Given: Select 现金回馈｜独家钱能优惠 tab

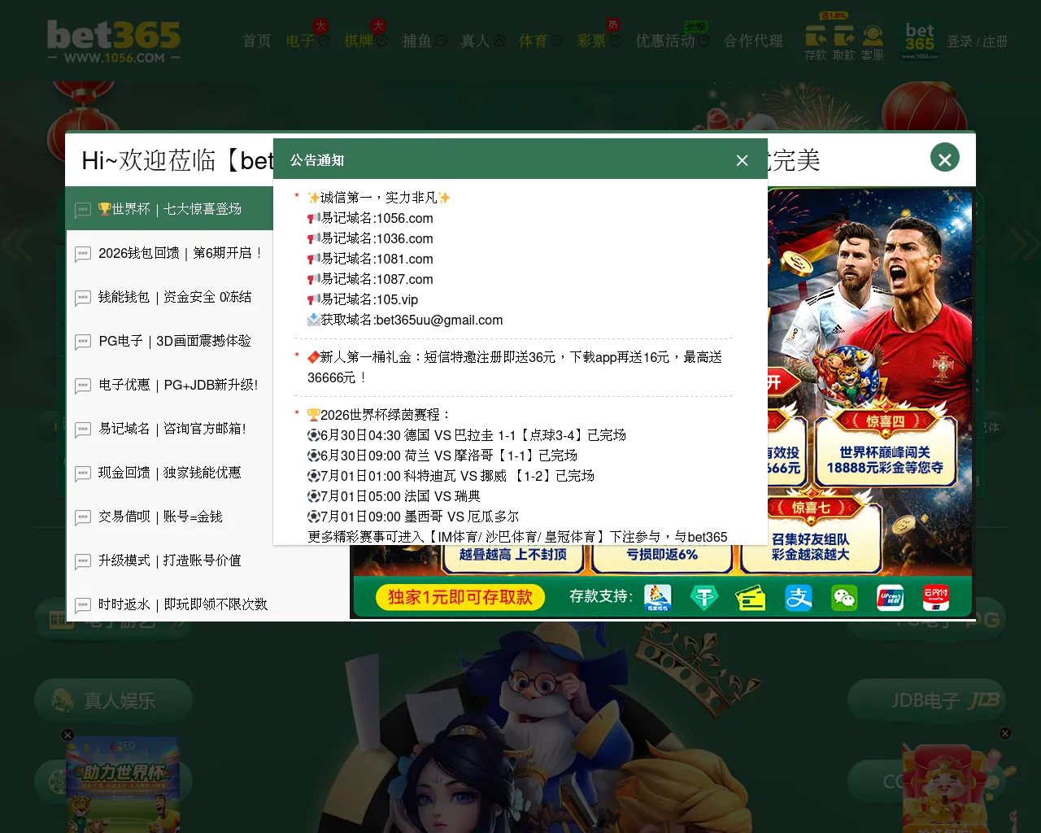Looking at the screenshot, I should coord(169,473).
